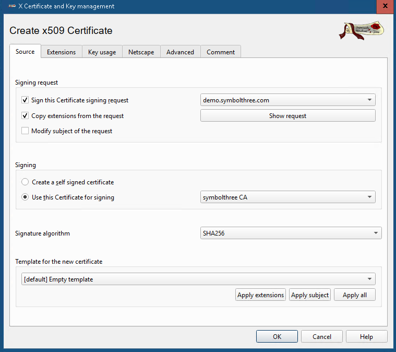The width and height of the screenshot is (396, 352).
Task: Switch to the Source tab
Action: (25, 52)
